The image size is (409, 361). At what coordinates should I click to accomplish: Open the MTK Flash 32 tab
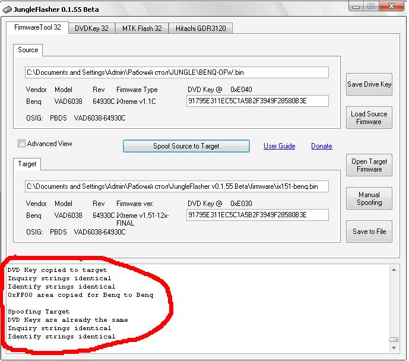tap(142, 28)
